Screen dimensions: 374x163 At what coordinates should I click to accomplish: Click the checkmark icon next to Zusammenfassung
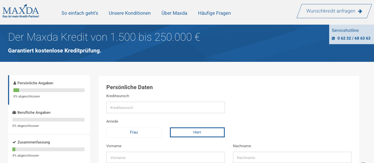tap(14, 142)
